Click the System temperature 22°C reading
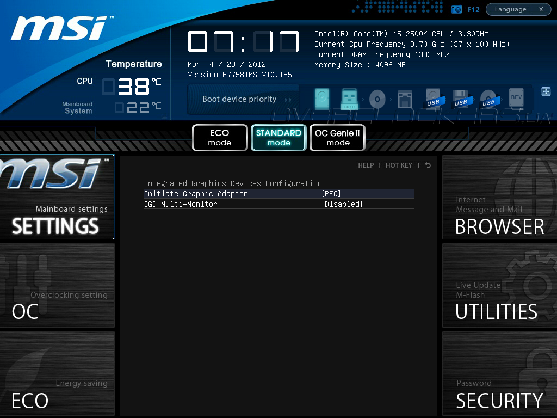The image size is (557, 418). pyautogui.click(x=139, y=107)
